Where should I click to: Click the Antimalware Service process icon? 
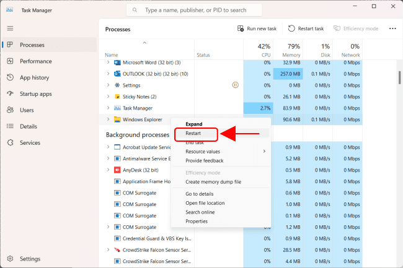coord(117,158)
